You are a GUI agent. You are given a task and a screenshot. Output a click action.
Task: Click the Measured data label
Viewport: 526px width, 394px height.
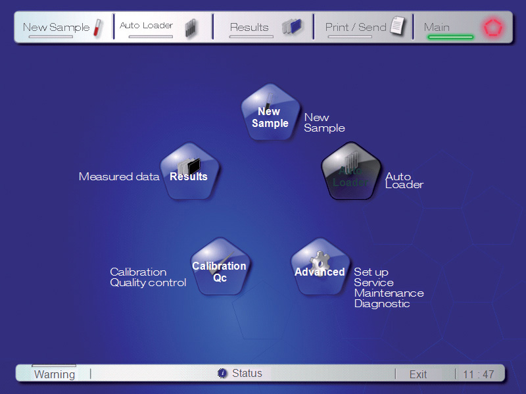tap(119, 177)
